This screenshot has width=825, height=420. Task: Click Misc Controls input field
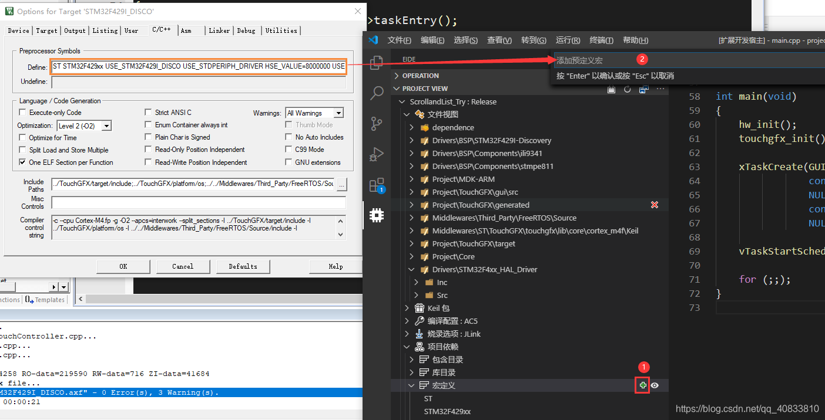point(199,202)
